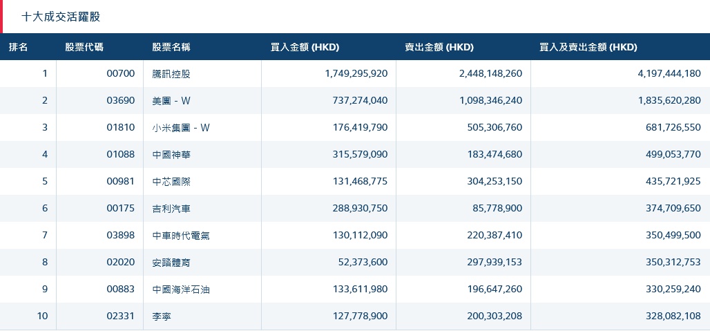Click sell amount 1,098,346,240
Image resolution: width=710 pixels, height=331 pixels.
tap(491, 100)
